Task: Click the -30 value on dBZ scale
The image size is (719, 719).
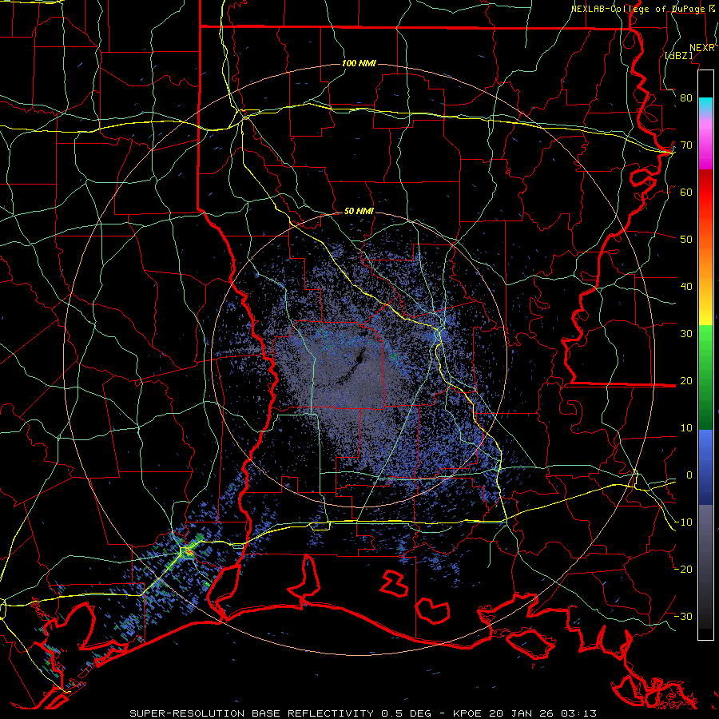Action: point(683,617)
